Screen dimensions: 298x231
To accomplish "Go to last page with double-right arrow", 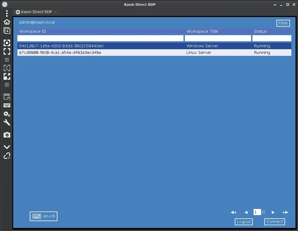I will (x=286, y=213).
